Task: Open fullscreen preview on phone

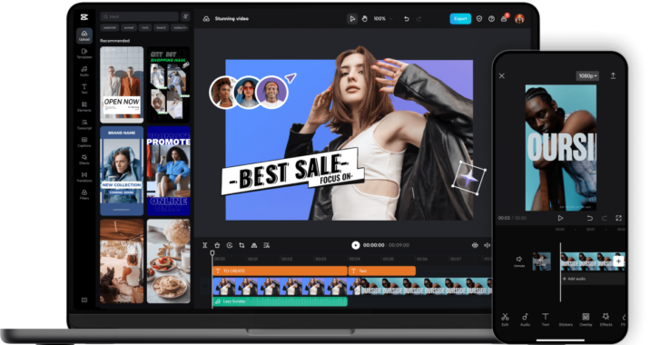Action: click(x=618, y=218)
